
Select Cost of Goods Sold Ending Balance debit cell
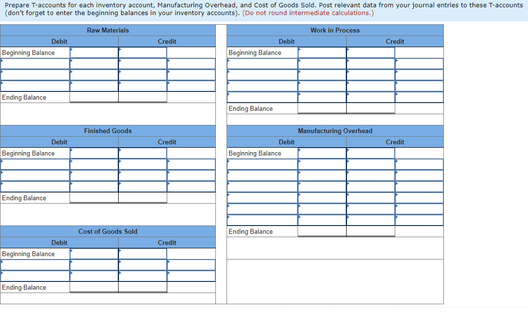coord(94,287)
